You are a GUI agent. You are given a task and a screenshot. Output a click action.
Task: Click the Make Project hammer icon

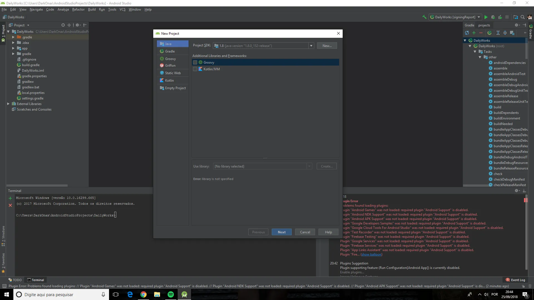point(424,17)
